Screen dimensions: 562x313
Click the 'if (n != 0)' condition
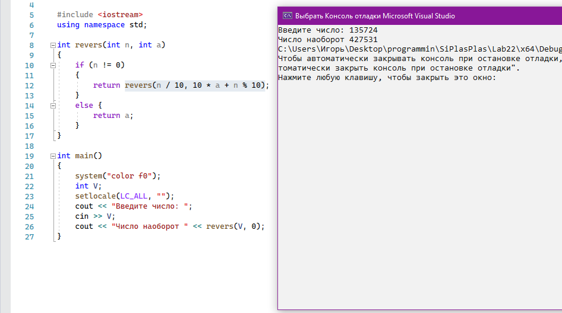point(100,65)
